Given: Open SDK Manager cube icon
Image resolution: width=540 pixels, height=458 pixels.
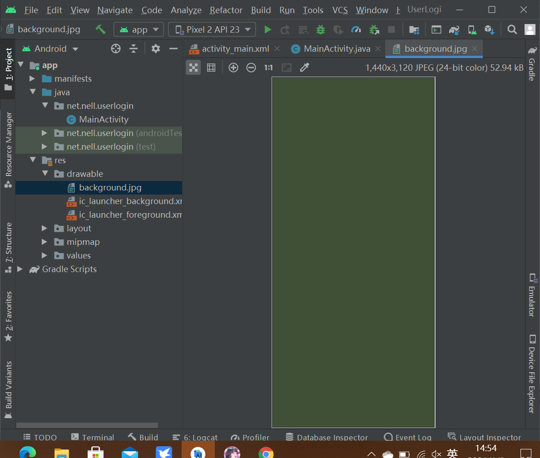Looking at the screenshot, I should [x=490, y=30].
